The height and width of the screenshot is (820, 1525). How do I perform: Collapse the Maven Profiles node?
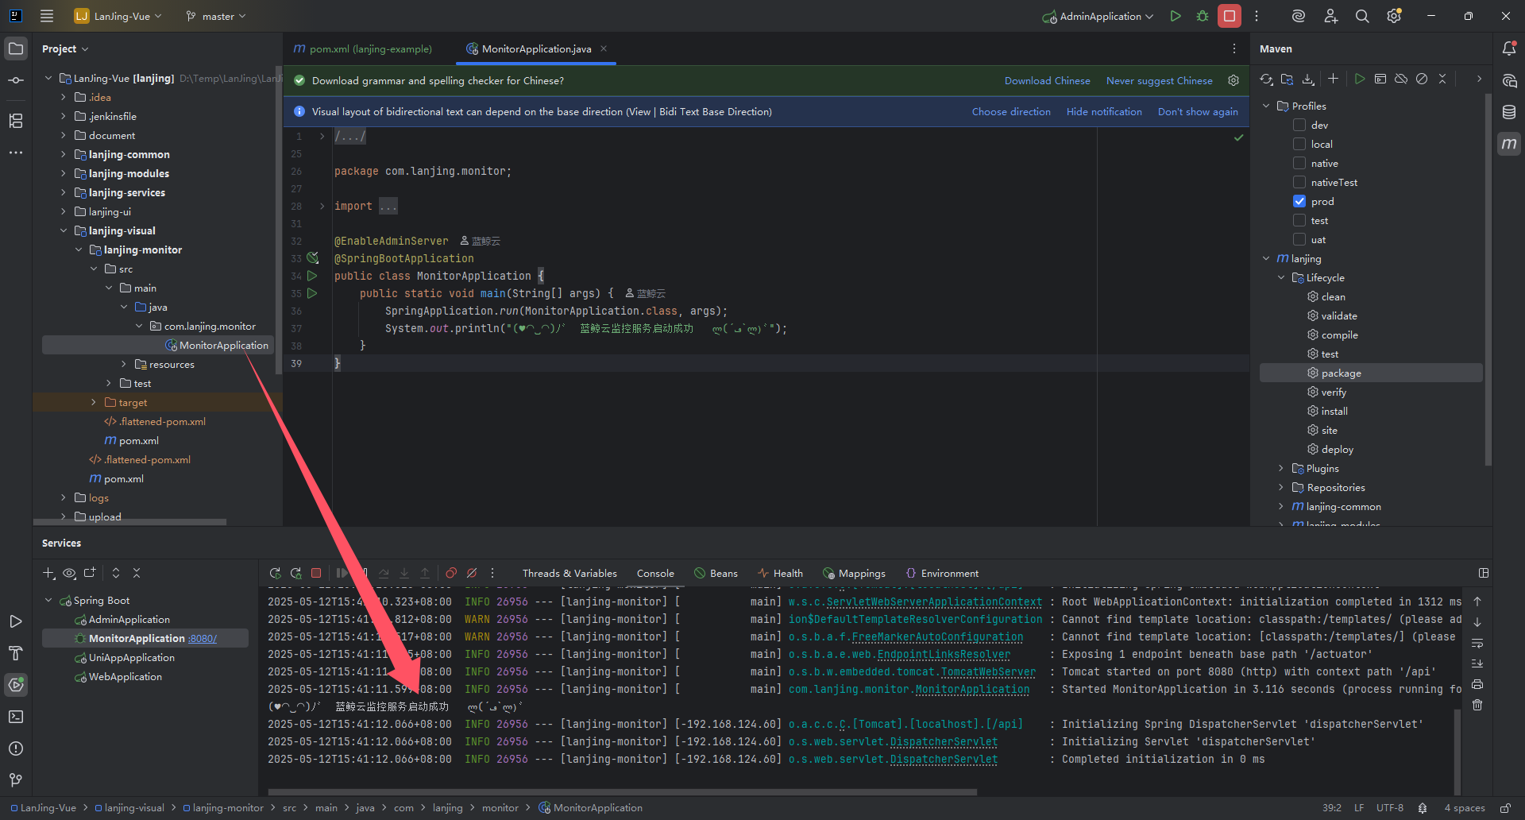click(1266, 106)
